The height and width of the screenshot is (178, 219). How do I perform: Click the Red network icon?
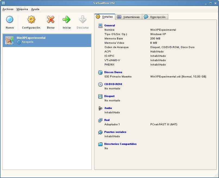pyautogui.click(x=100, y=120)
